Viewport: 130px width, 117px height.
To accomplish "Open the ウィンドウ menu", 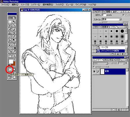I will click(x=81, y=5).
